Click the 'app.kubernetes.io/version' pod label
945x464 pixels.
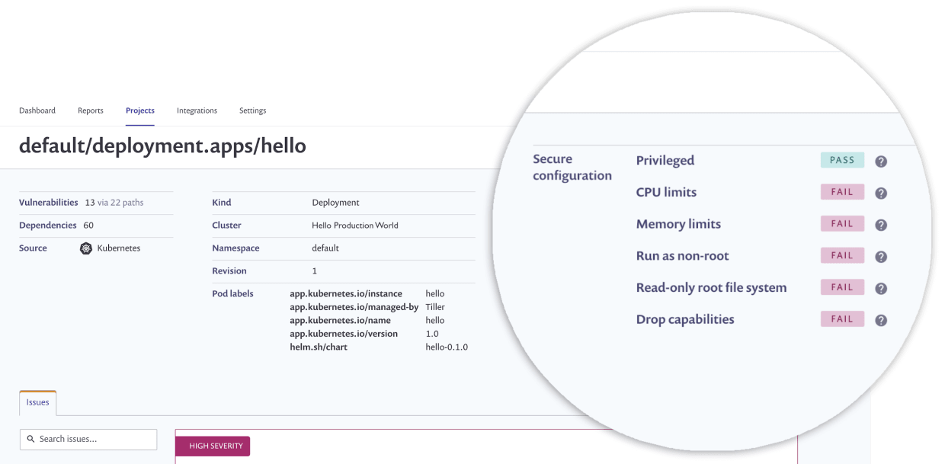point(344,334)
